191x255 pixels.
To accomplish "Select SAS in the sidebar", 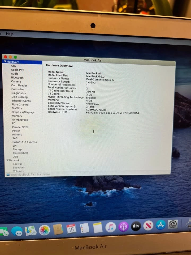I will coord(15,138).
